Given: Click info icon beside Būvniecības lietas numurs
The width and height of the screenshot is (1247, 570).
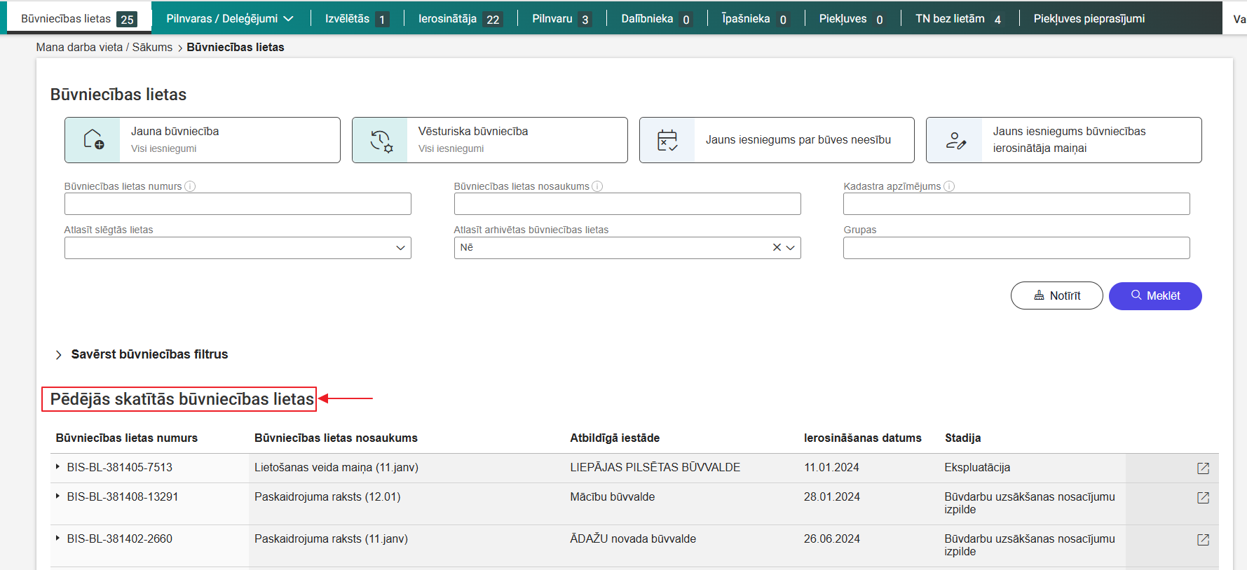Looking at the screenshot, I should (x=190, y=186).
